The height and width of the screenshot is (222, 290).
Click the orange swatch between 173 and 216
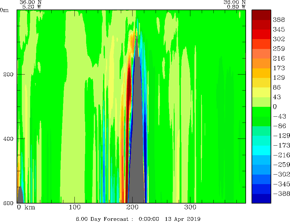pos(261,63)
